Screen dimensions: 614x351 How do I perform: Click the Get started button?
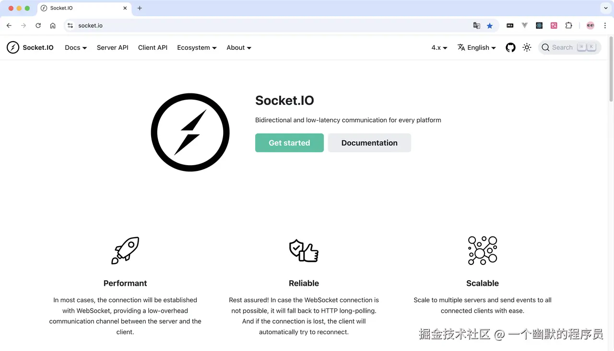pos(289,143)
